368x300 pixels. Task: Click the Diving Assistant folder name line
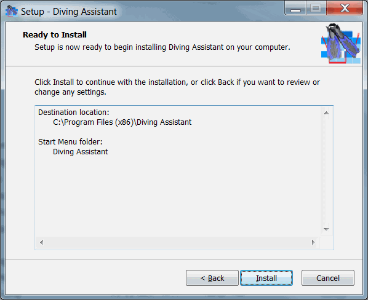tap(80, 152)
